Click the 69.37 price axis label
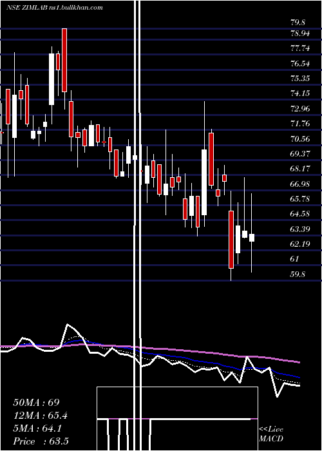This screenshot has width=322, height=451. 300,154
